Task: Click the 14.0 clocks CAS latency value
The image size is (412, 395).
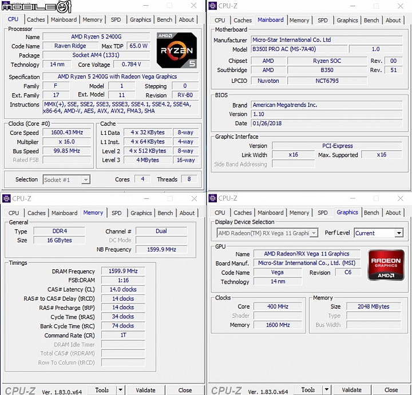Action: [x=123, y=289]
